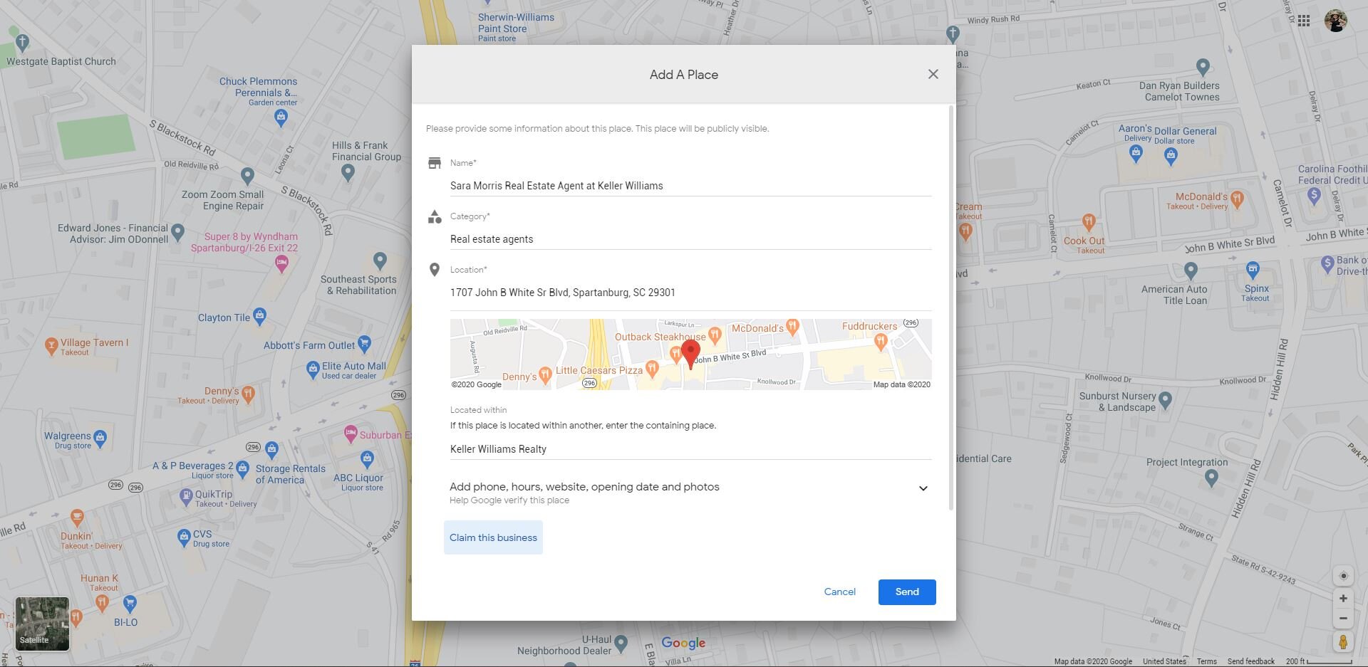Click ABC Liquor store pin
The height and width of the screenshot is (667, 1368).
coord(367,459)
